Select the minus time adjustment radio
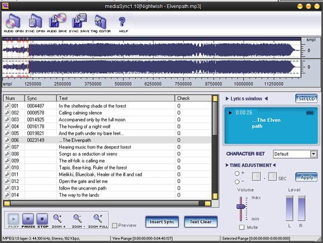 [237, 182]
